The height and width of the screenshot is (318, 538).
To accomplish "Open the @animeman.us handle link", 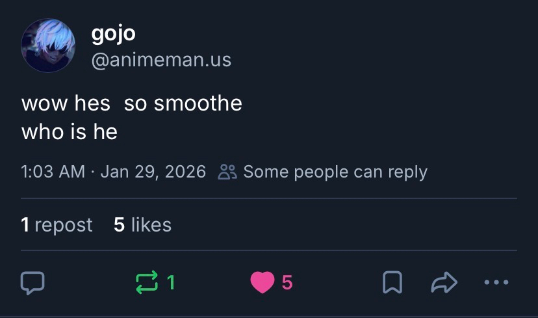I will pyautogui.click(x=161, y=60).
